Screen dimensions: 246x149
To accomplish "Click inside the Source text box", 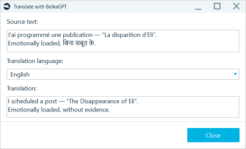I will tap(123, 41).
